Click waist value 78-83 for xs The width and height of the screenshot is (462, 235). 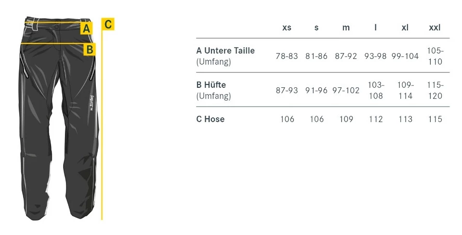tap(287, 56)
